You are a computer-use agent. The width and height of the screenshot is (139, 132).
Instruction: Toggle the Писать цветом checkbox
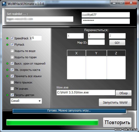(12, 95)
